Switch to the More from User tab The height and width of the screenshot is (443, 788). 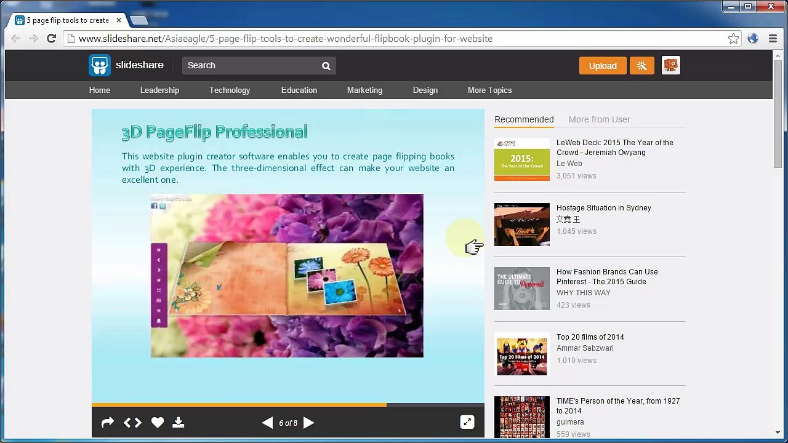click(600, 119)
